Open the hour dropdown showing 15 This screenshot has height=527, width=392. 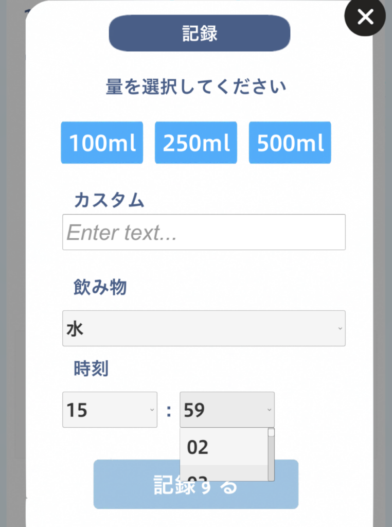click(x=110, y=410)
